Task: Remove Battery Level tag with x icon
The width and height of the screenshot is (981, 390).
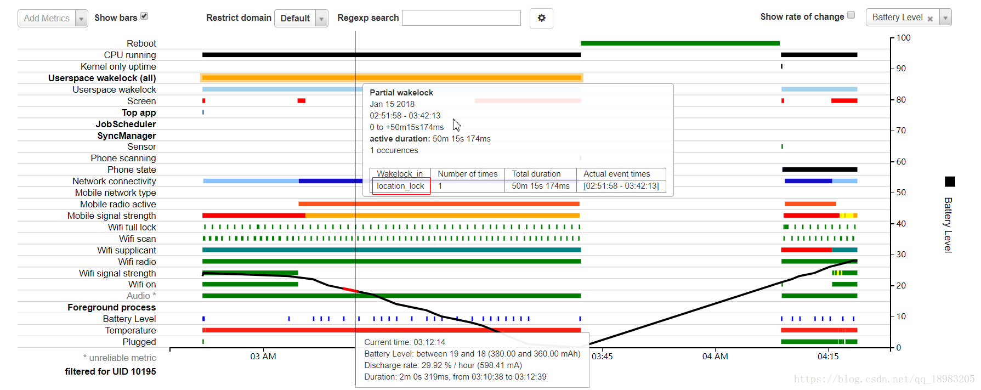Action: pyautogui.click(x=930, y=19)
